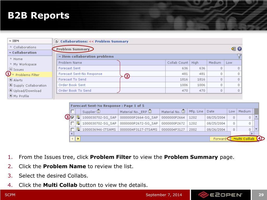Click supplier cell 1000036946-ITSAMS
This screenshot has width=267, height=200.
pyautogui.click(x=99, y=129)
